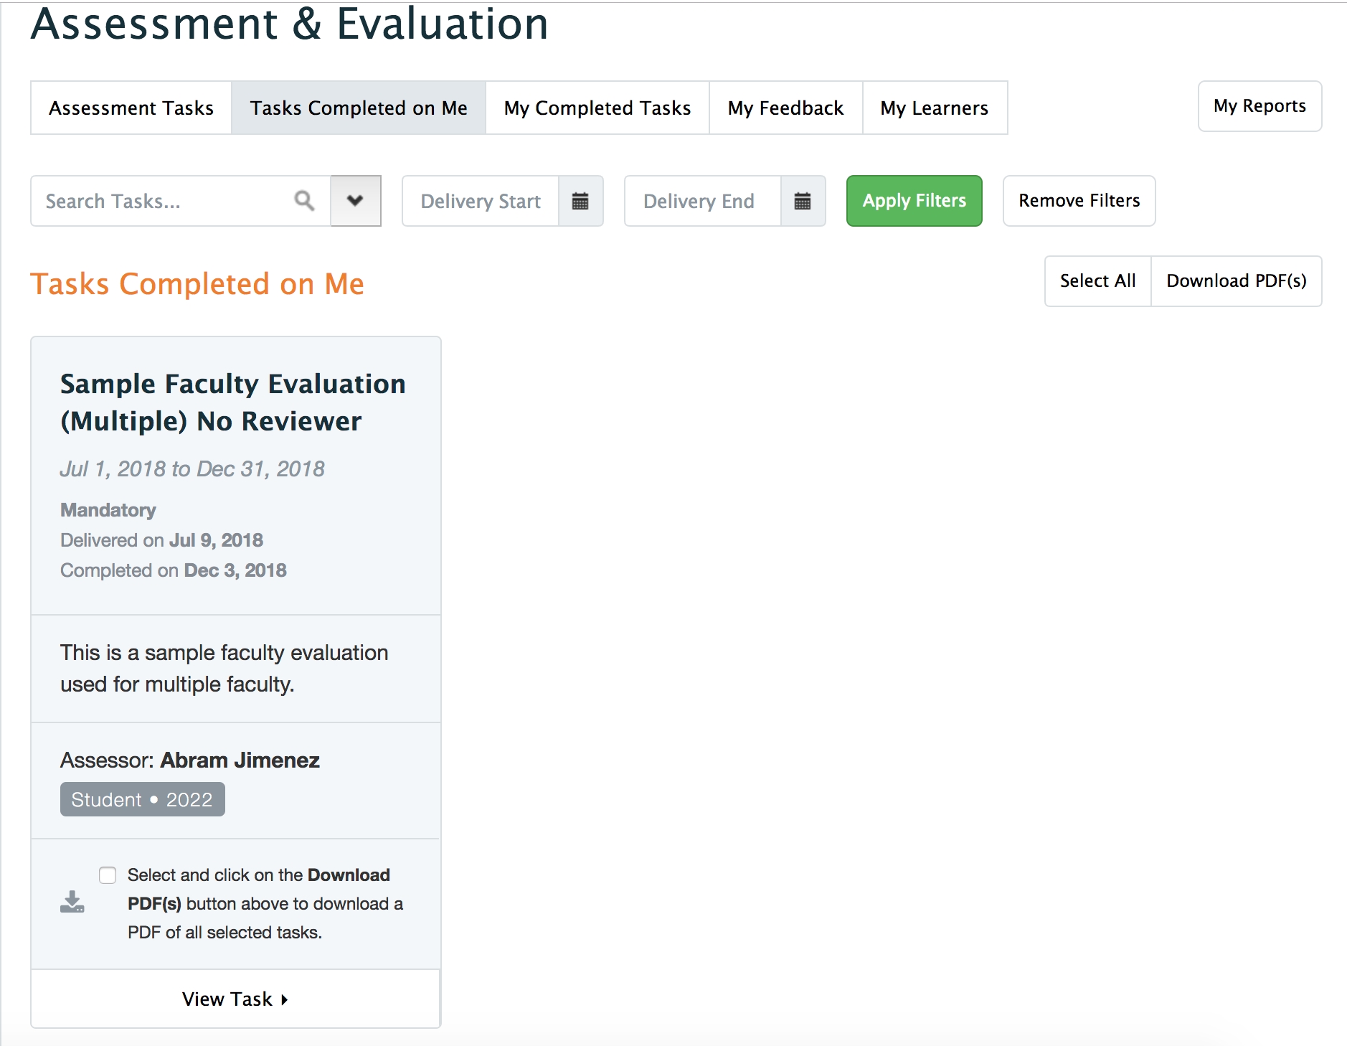
Task: Click the View Task arrow icon
Action: (285, 999)
